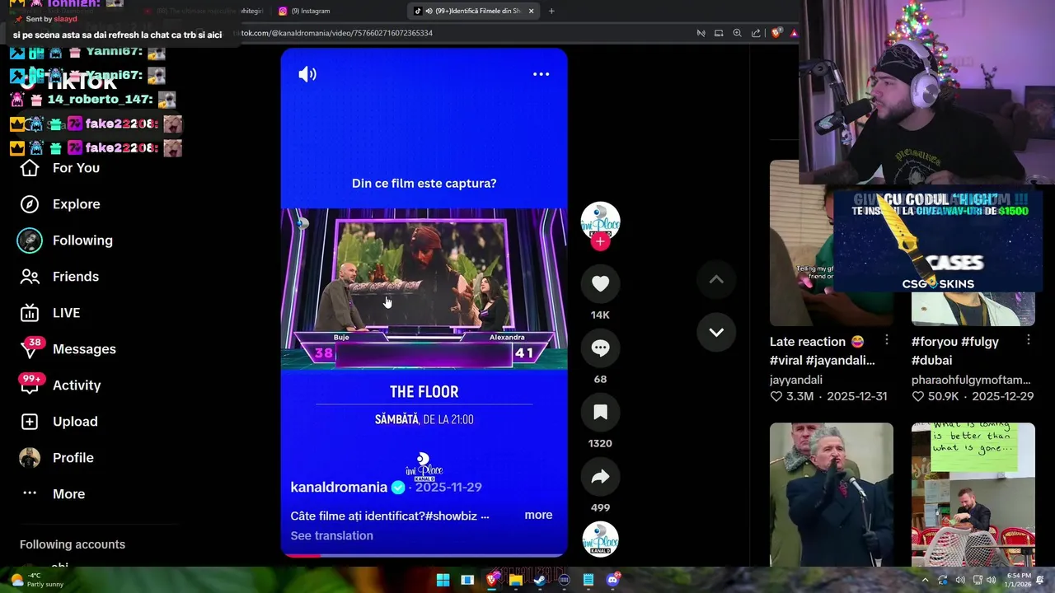The height and width of the screenshot is (593, 1055).
Task: Open comments via the speech bubble icon
Action: (600, 348)
